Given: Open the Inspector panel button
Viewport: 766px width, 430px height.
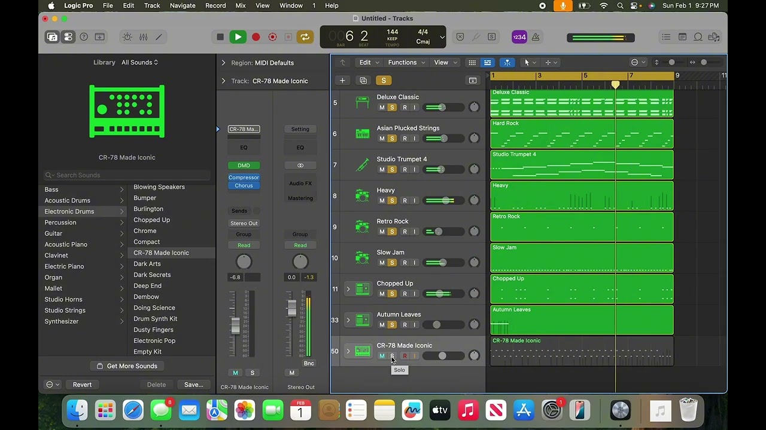Looking at the screenshot, I should point(68,37).
